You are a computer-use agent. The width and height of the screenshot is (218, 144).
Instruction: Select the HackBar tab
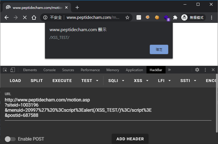[x=156, y=70]
